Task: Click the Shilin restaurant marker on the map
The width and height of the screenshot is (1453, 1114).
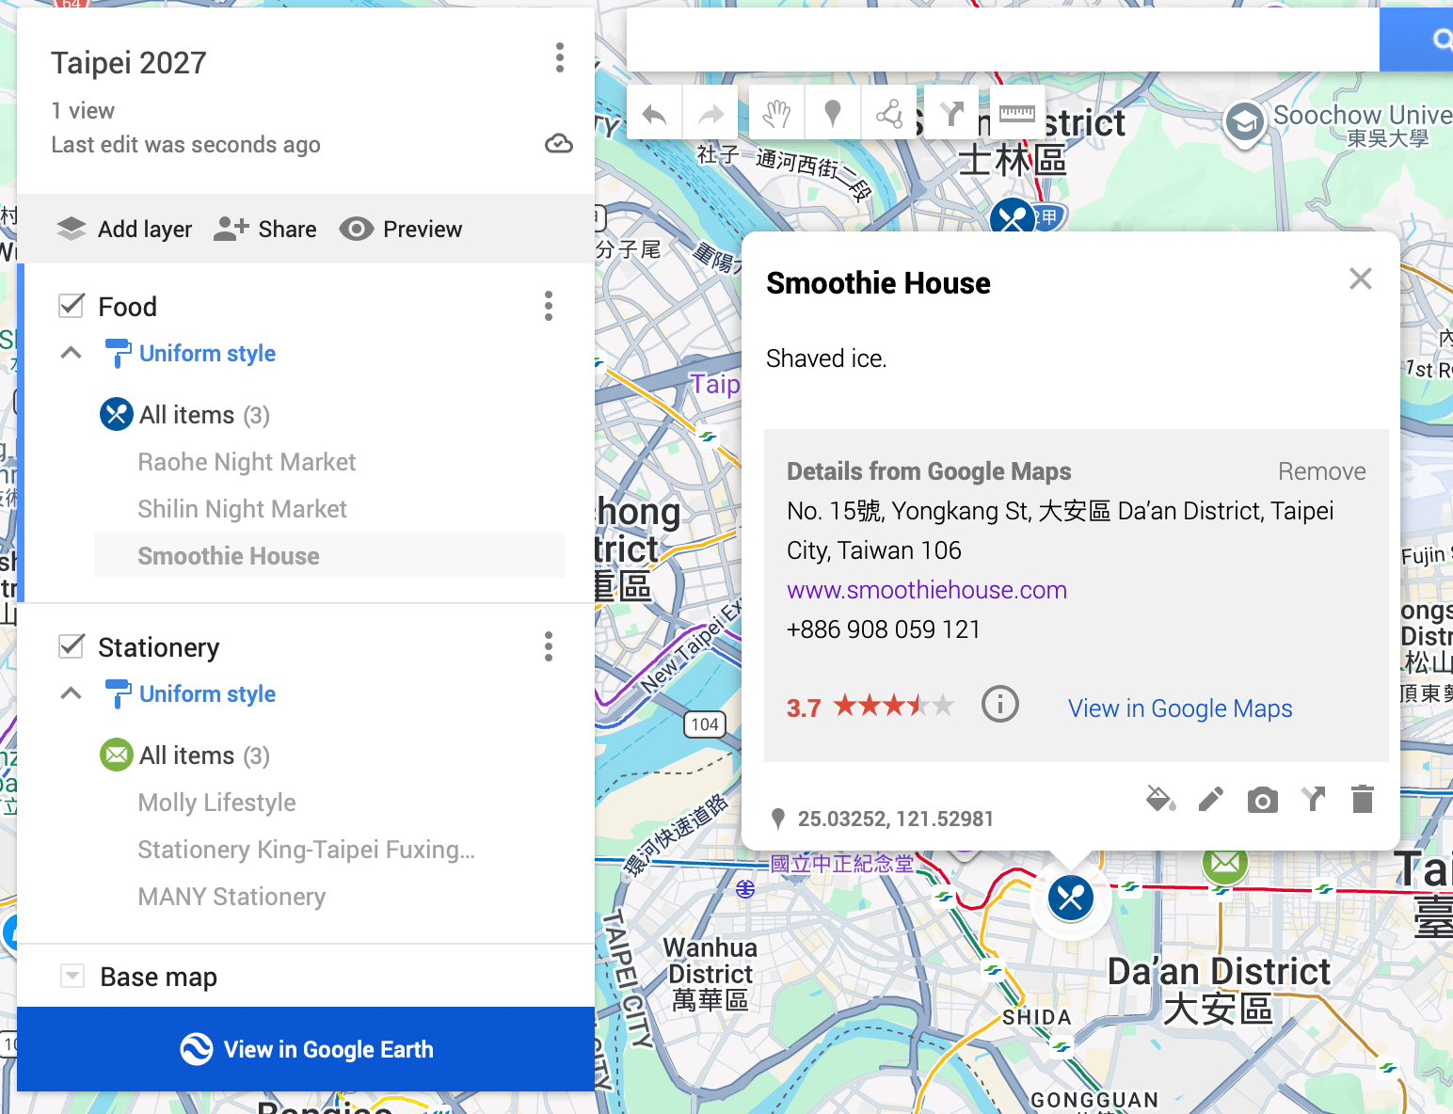Action: [1014, 217]
